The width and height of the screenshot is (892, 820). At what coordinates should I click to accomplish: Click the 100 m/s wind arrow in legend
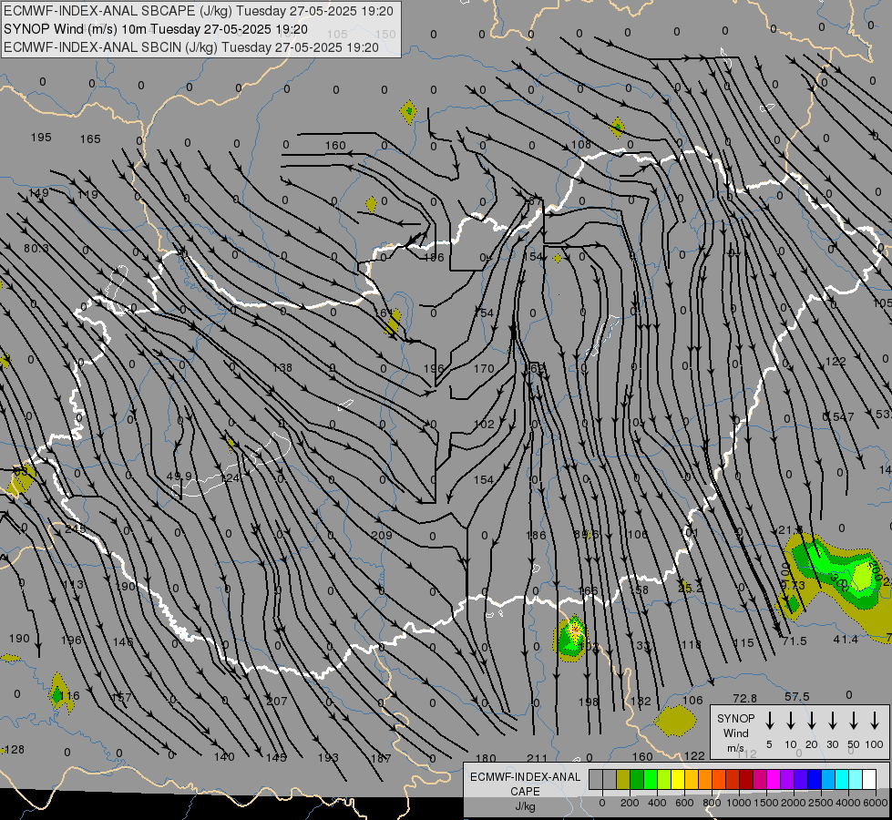coord(875,721)
